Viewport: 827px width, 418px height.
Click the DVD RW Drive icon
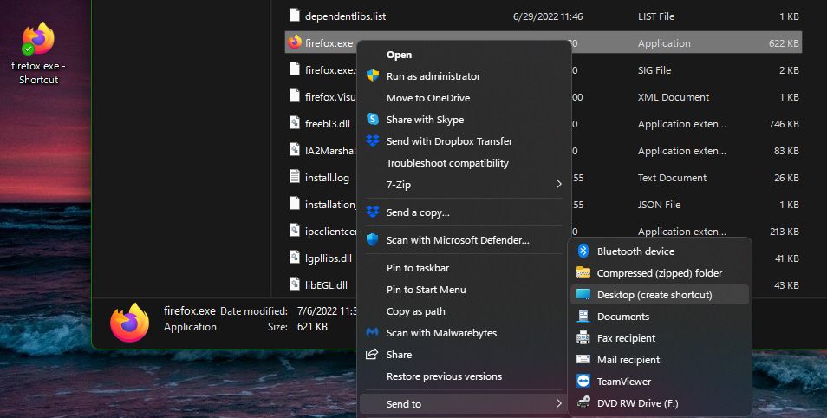(x=583, y=402)
